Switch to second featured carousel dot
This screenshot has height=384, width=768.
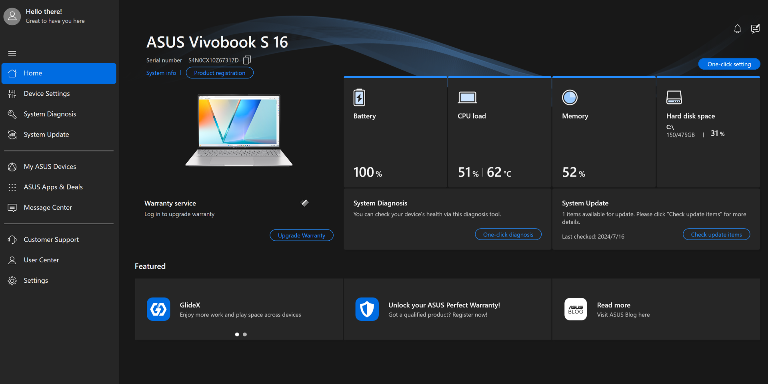tap(245, 334)
